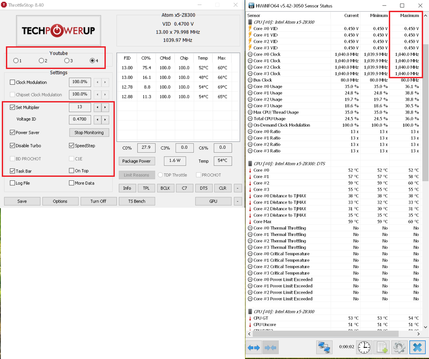Increase Set Multiplier with the right arrow

105,107
